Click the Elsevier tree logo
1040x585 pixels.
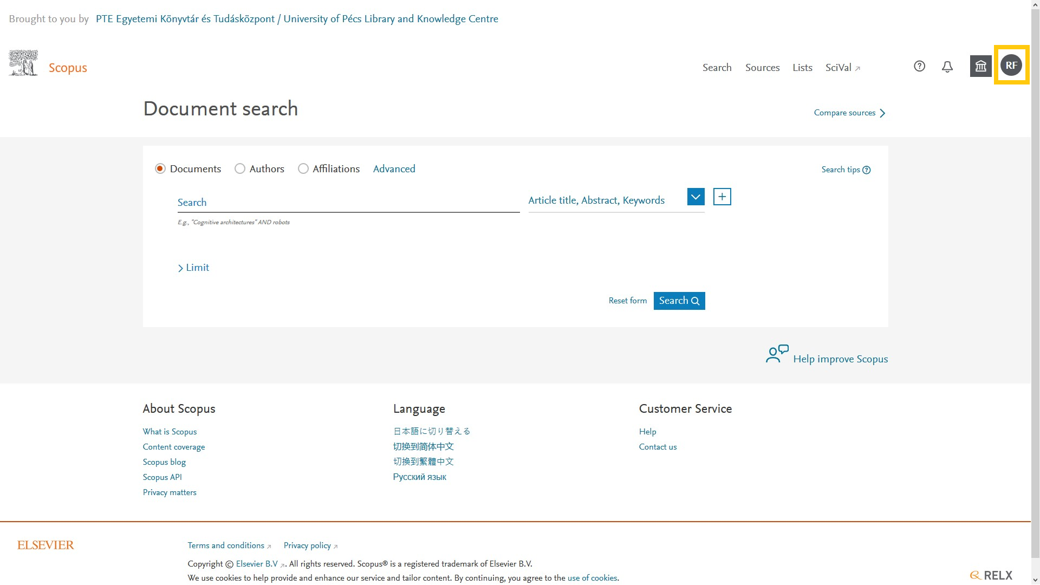[23, 63]
